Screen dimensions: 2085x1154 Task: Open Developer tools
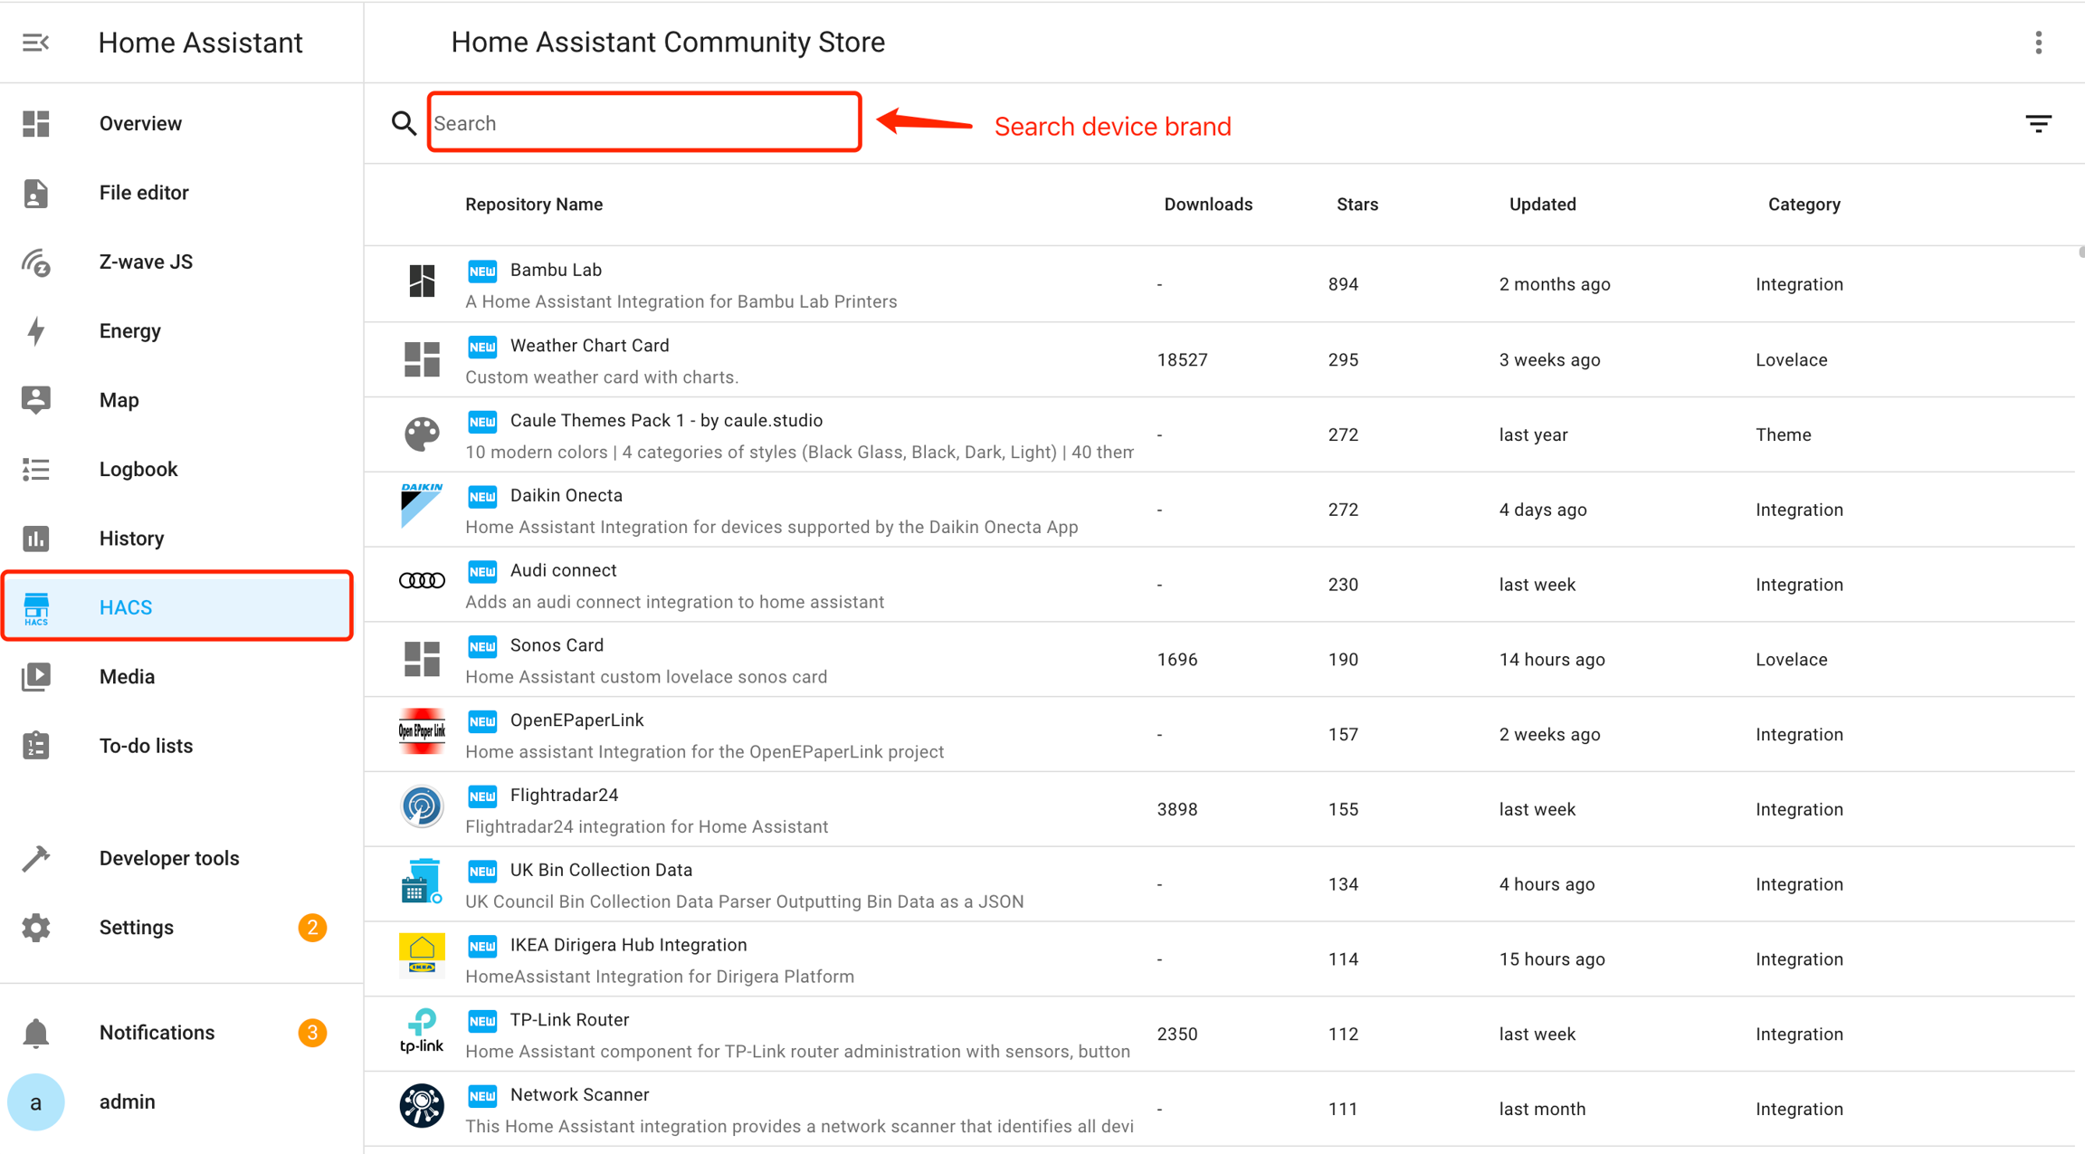(169, 858)
